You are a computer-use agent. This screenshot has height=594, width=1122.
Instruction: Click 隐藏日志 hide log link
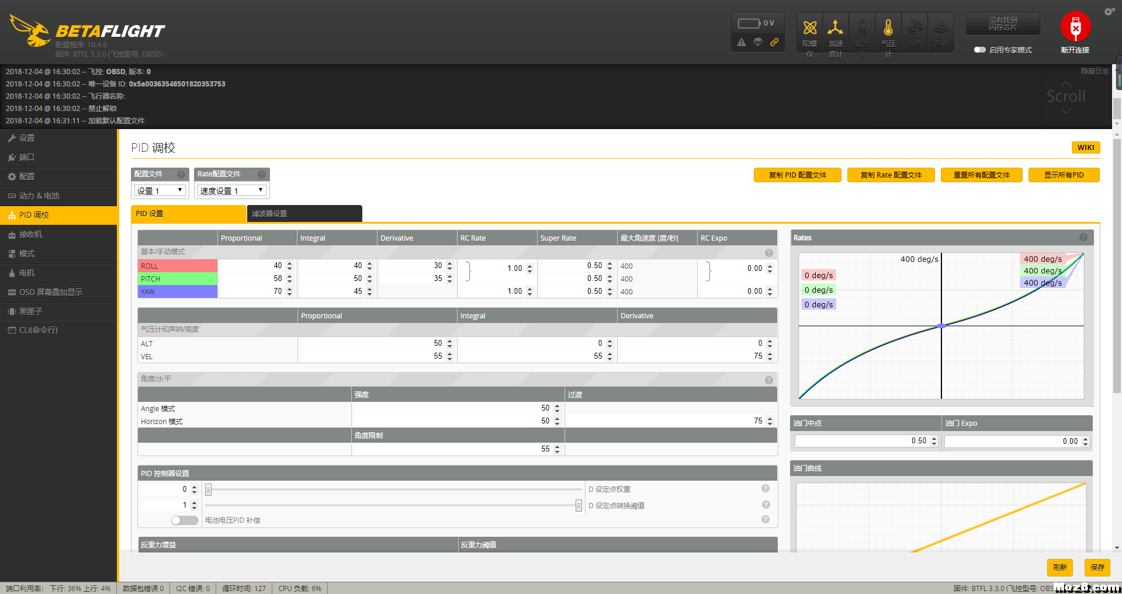point(1094,71)
